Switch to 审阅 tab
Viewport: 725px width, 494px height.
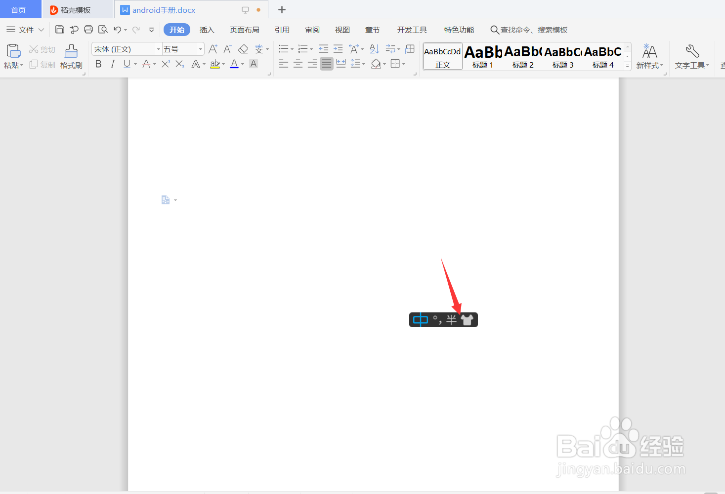click(x=312, y=30)
